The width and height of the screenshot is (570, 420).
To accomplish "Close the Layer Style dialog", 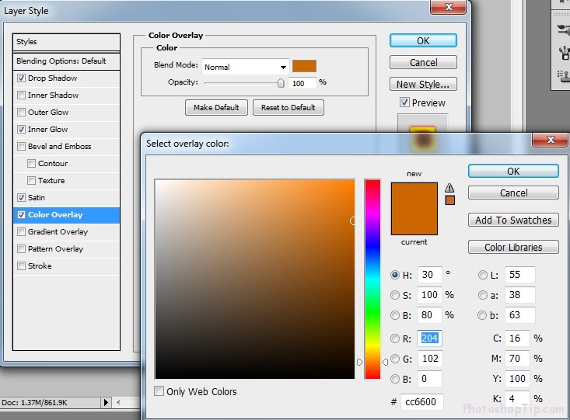I will pos(448,7).
